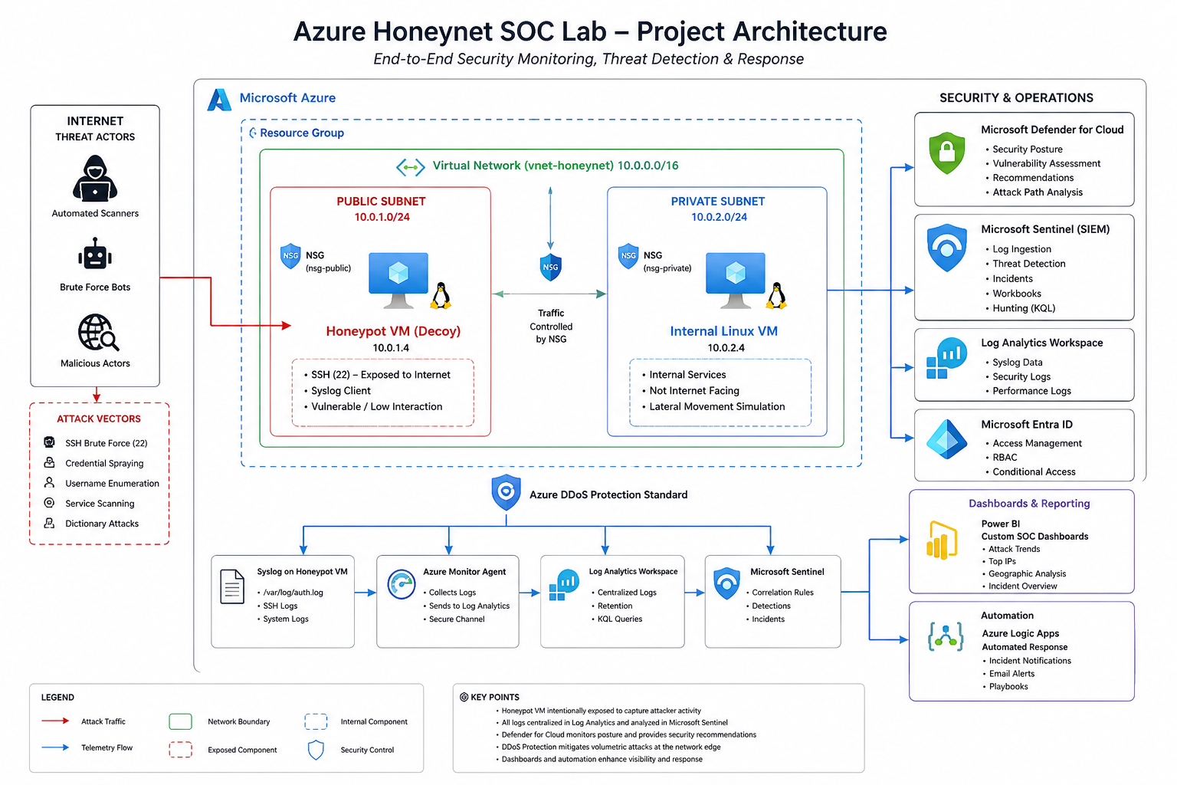Screen dimensions: 1177x785
Task: Click the Defender for Cloud green shield icon
Action: click(x=947, y=152)
